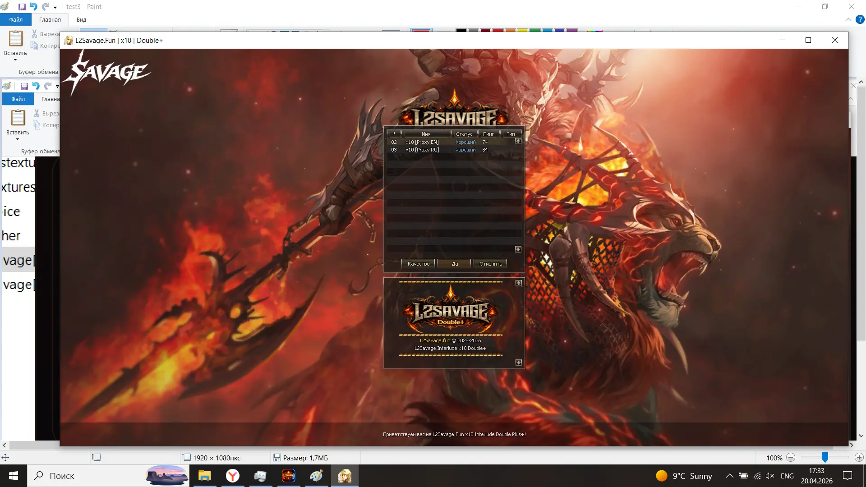Sort servers by Пинг column header
The height and width of the screenshot is (487, 866).
pyautogui.click(x=488, y=134)
